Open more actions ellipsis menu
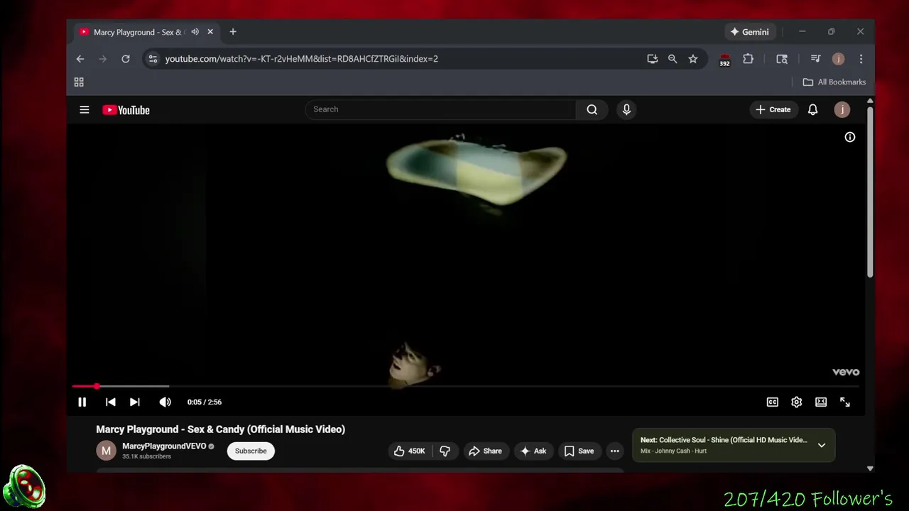Screen dimensions: 909x511 coord(614,451)
